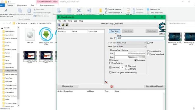
Task: Open the File menu in Cheat Engine
Action: coord(59,21)
